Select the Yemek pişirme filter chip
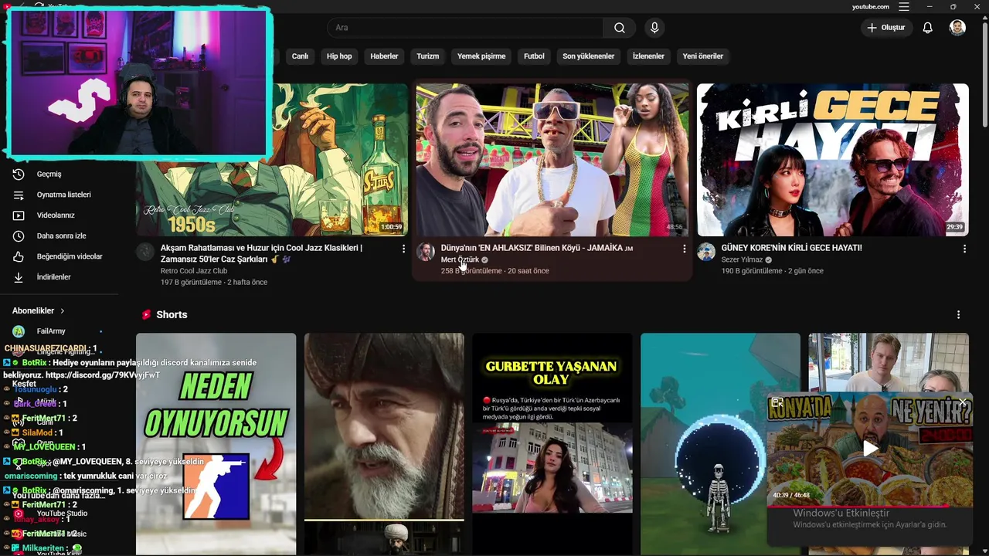 coord(481,56)
